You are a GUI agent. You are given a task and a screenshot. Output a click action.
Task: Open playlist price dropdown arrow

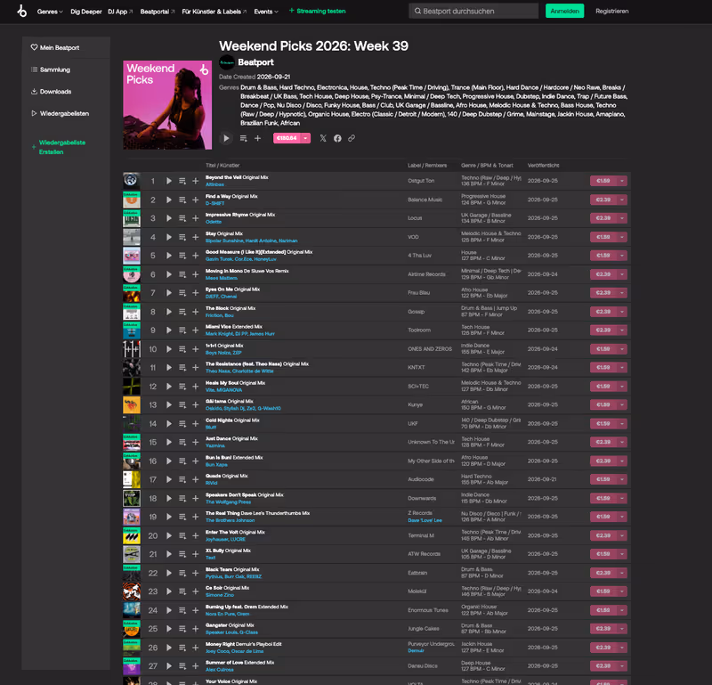[x=305, y=138]
